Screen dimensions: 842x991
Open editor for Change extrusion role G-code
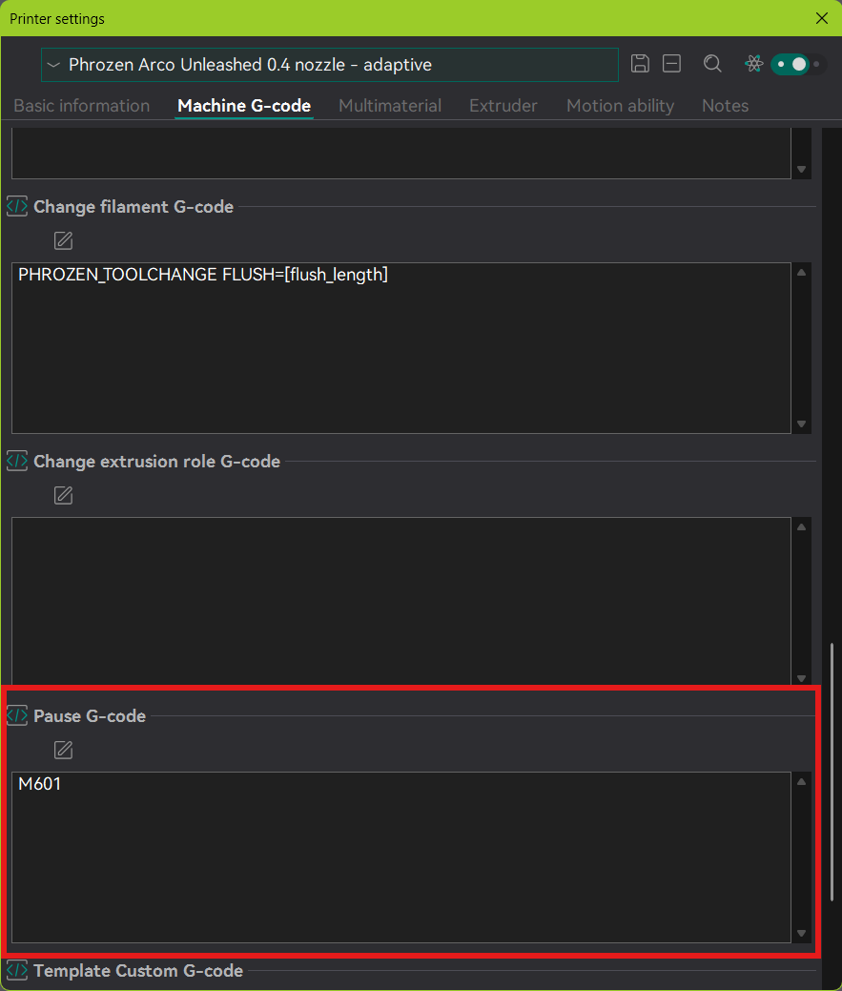pos(63,496)
